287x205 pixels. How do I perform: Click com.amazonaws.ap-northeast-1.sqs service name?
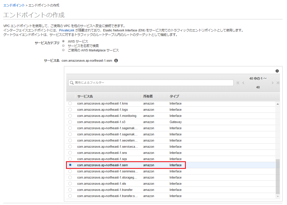[102, 159]
